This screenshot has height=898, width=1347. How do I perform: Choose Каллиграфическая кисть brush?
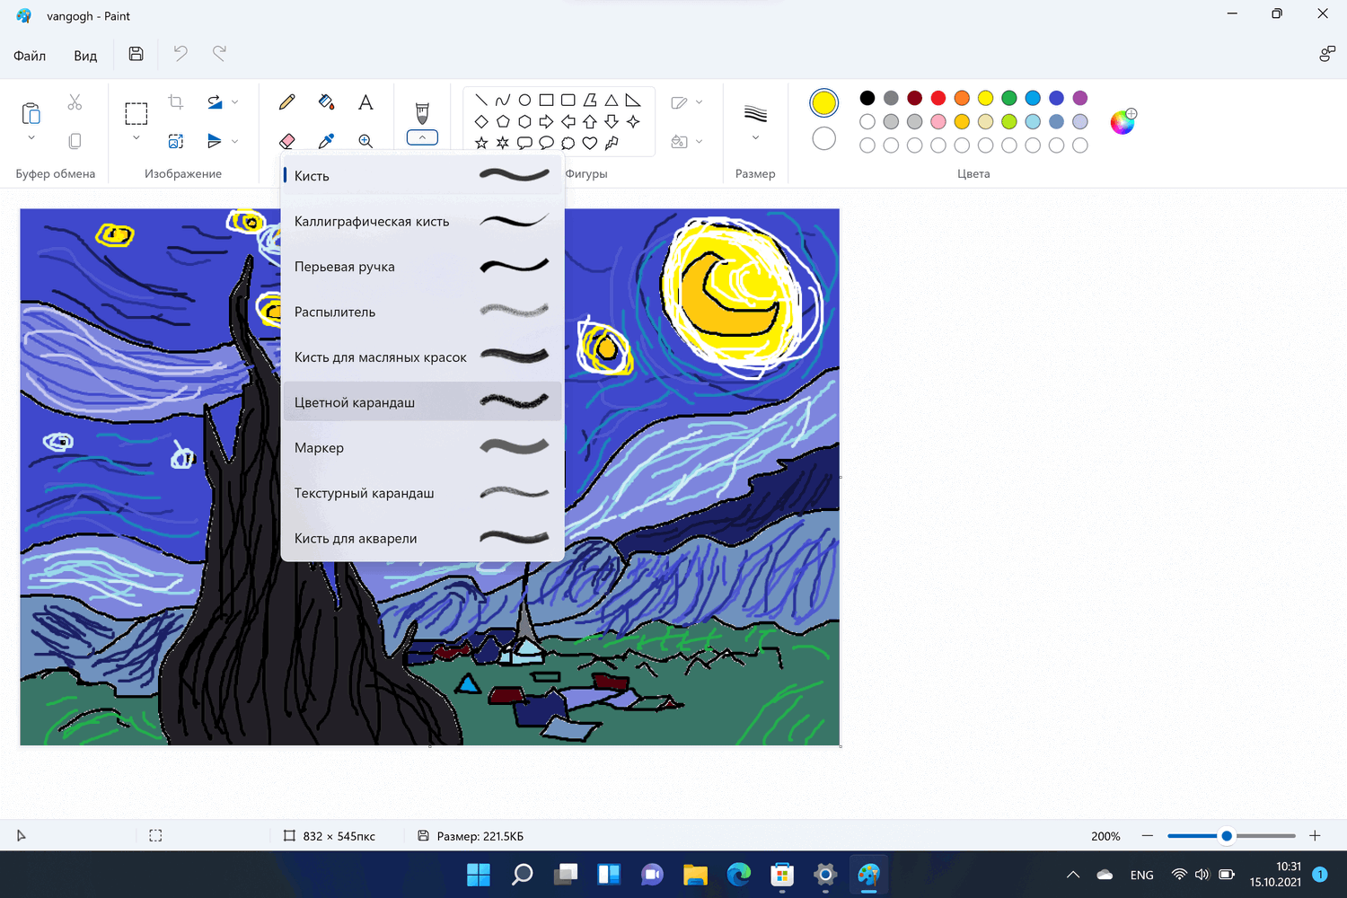pos(422,221)
